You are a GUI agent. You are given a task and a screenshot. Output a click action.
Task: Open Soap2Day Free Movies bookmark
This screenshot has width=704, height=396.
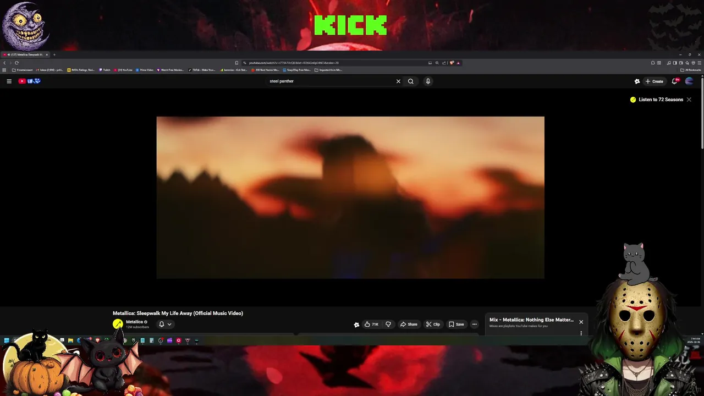pyautogui.click(x=298, y=70)
